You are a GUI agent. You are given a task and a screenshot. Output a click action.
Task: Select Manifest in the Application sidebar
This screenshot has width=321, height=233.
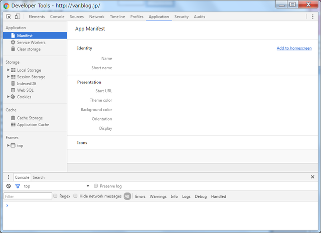tap(35, 36)
